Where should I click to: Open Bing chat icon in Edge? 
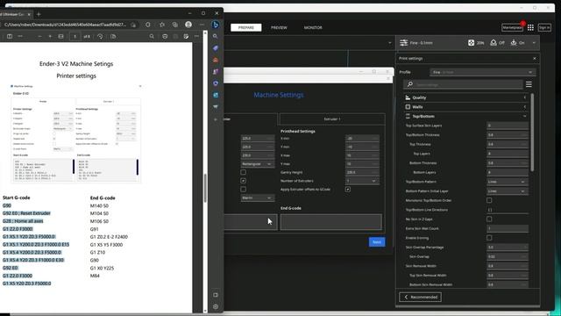[x=216, y=25]
